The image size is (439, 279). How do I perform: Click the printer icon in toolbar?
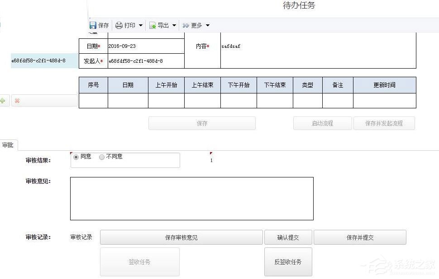pyautogui.click(x=119, y=25)
